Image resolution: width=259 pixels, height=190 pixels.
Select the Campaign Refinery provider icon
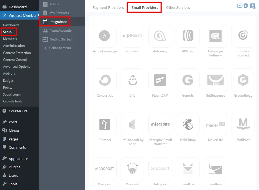[216, 36]
